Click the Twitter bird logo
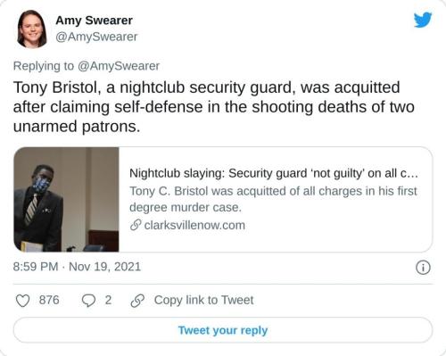Image resolution: width=446 pixels, height=356 pixels. pyautogui.click(x=423, y=20)
